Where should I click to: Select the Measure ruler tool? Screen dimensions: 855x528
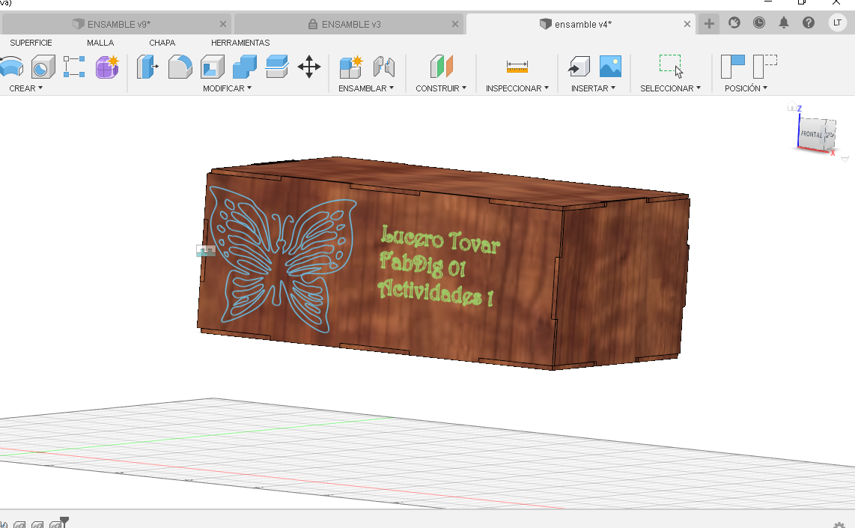point(517,67)
